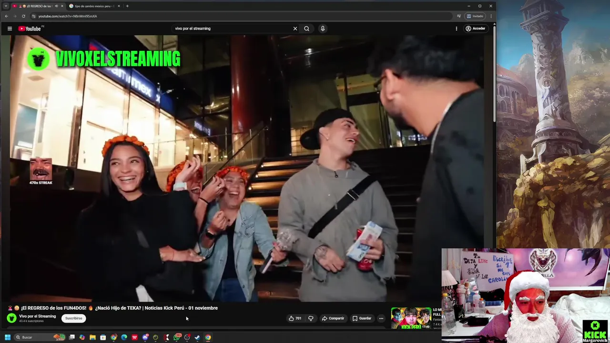Open the recommended KICK PERÚ video thumbnail
610x343 pixels.
coord(411,318)
